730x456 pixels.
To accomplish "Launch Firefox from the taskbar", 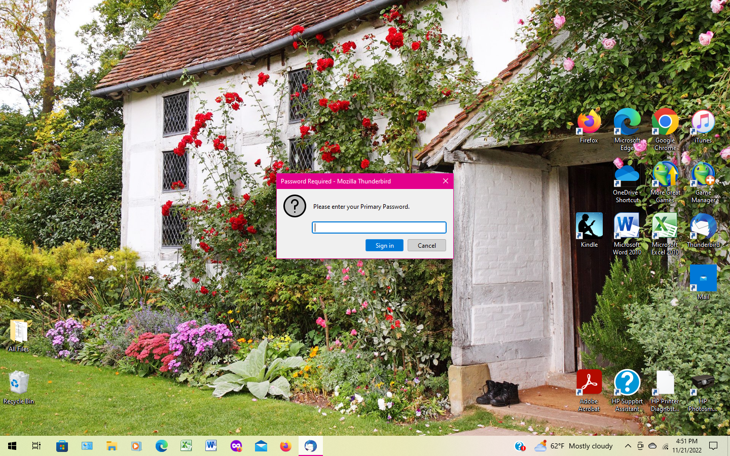I will (286, 446).
